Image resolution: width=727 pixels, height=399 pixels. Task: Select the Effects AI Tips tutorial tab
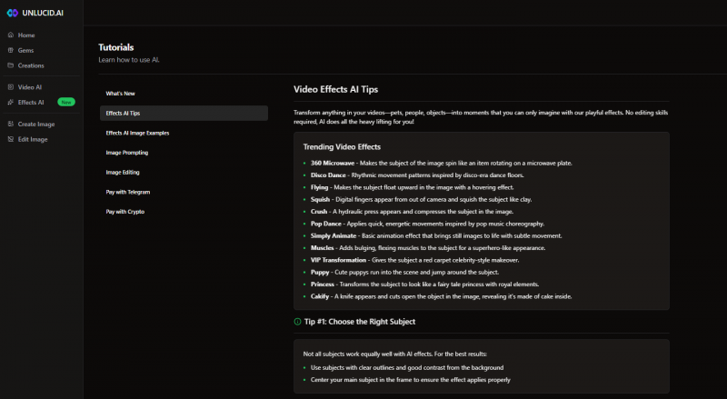(123, 114)
